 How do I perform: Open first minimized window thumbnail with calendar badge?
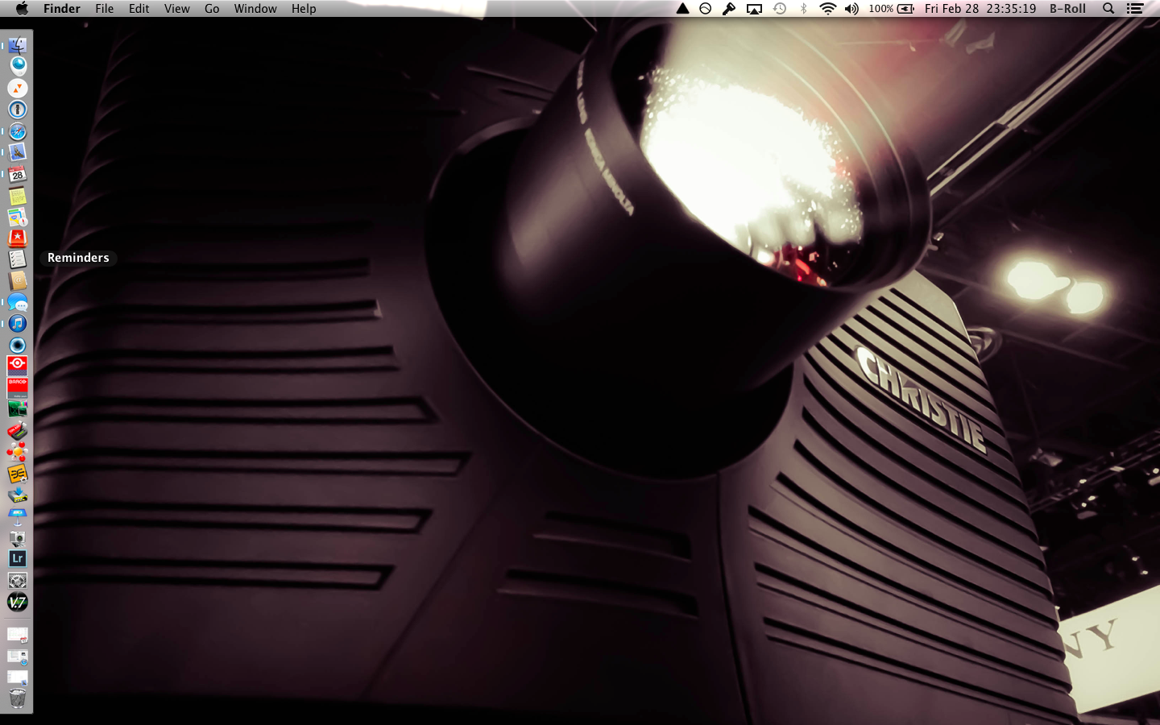pos(18,636)
